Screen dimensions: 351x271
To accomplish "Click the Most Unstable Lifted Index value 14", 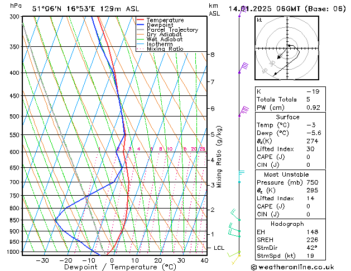I will 310,199.
